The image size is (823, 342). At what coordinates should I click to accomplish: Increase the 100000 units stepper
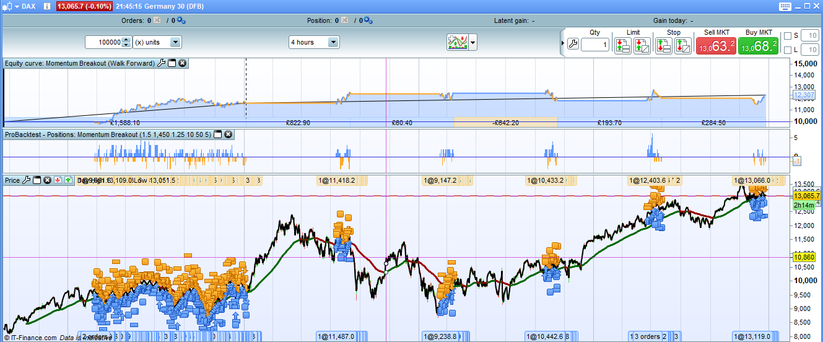tap(126, 40)
